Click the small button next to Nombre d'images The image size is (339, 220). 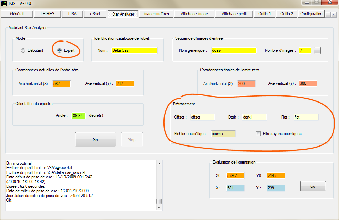coord(317,50)
